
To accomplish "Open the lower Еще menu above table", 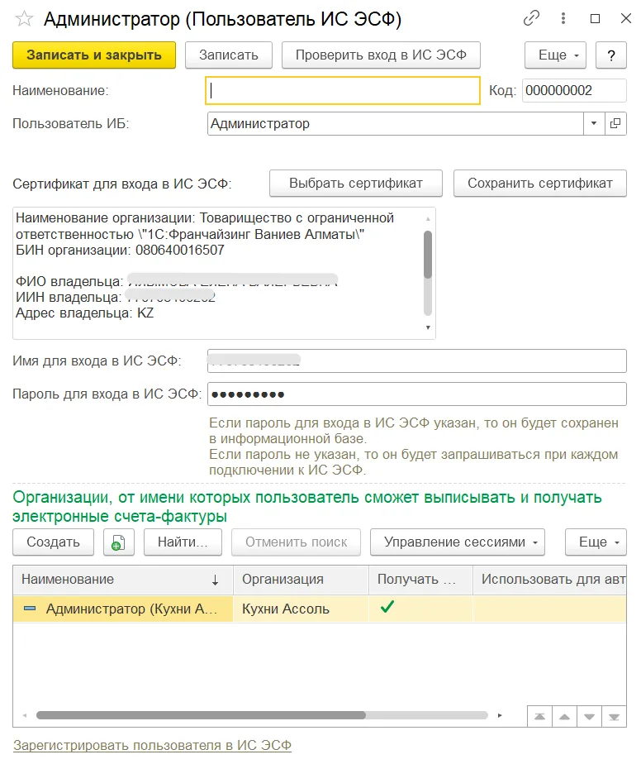I will click(596, 542).
